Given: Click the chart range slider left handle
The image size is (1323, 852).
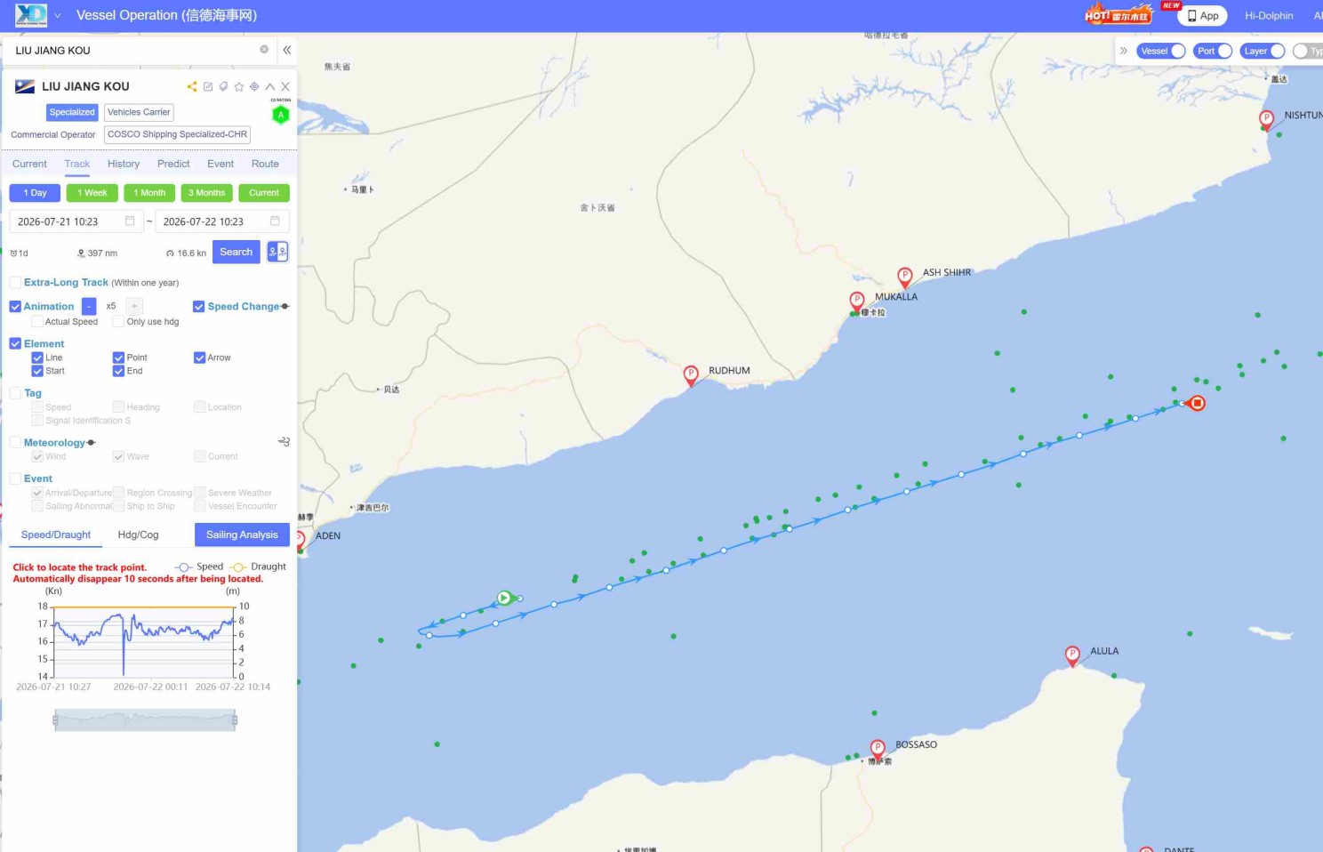Looking at the screenshot, I should pyautogui.click(x=55, y=719).
